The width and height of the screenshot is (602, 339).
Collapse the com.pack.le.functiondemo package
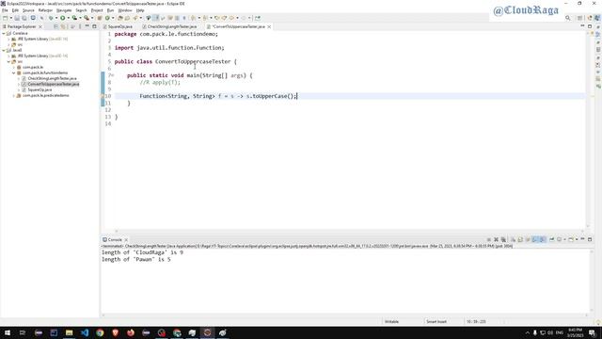pyautogui.click(x=14, y=73)
